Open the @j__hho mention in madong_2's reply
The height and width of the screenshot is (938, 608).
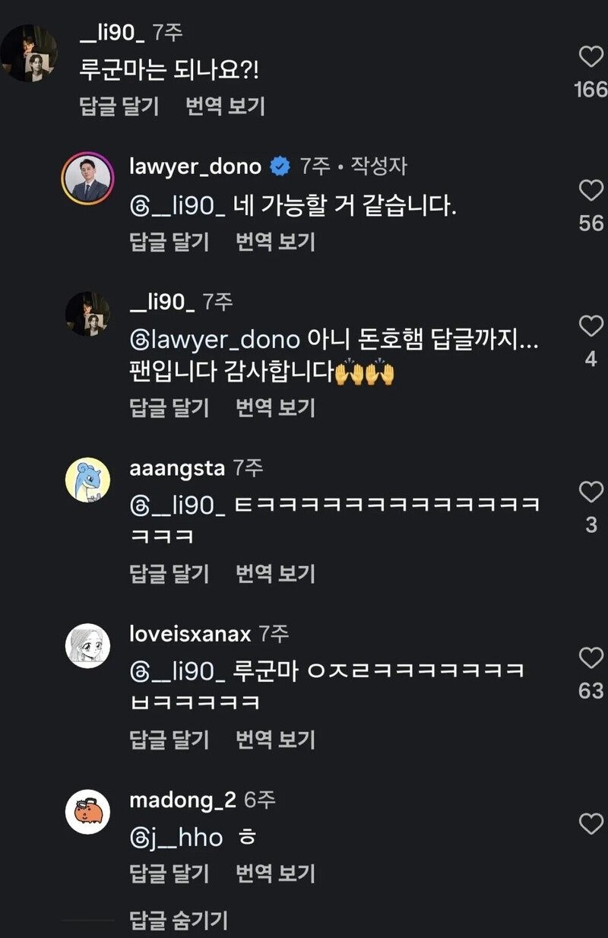(x=177, y=838)
